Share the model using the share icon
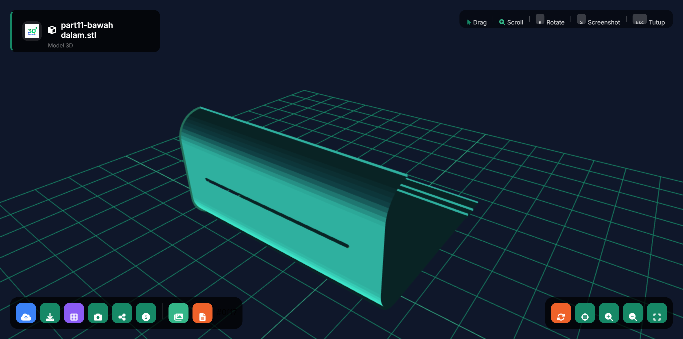The image size is (683, 339). tap(122, 313)
